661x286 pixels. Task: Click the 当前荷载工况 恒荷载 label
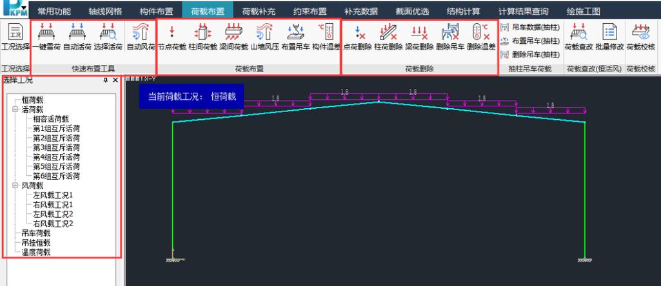pos(192,97)
